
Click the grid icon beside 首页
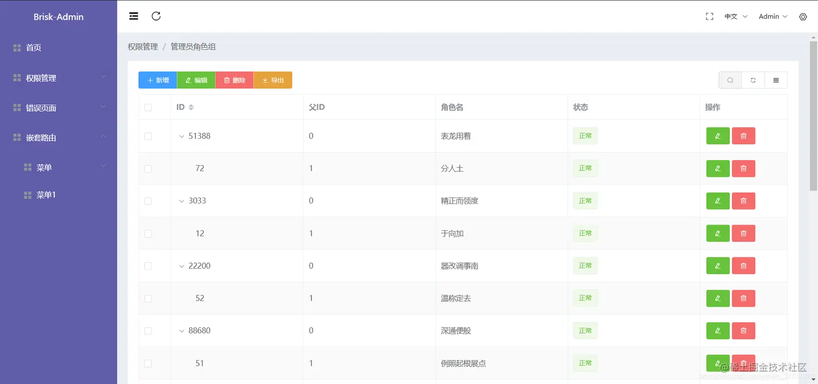click(x=17, y=48)
